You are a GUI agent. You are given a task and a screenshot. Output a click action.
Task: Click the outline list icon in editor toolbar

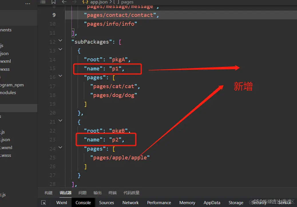[43, 2]
